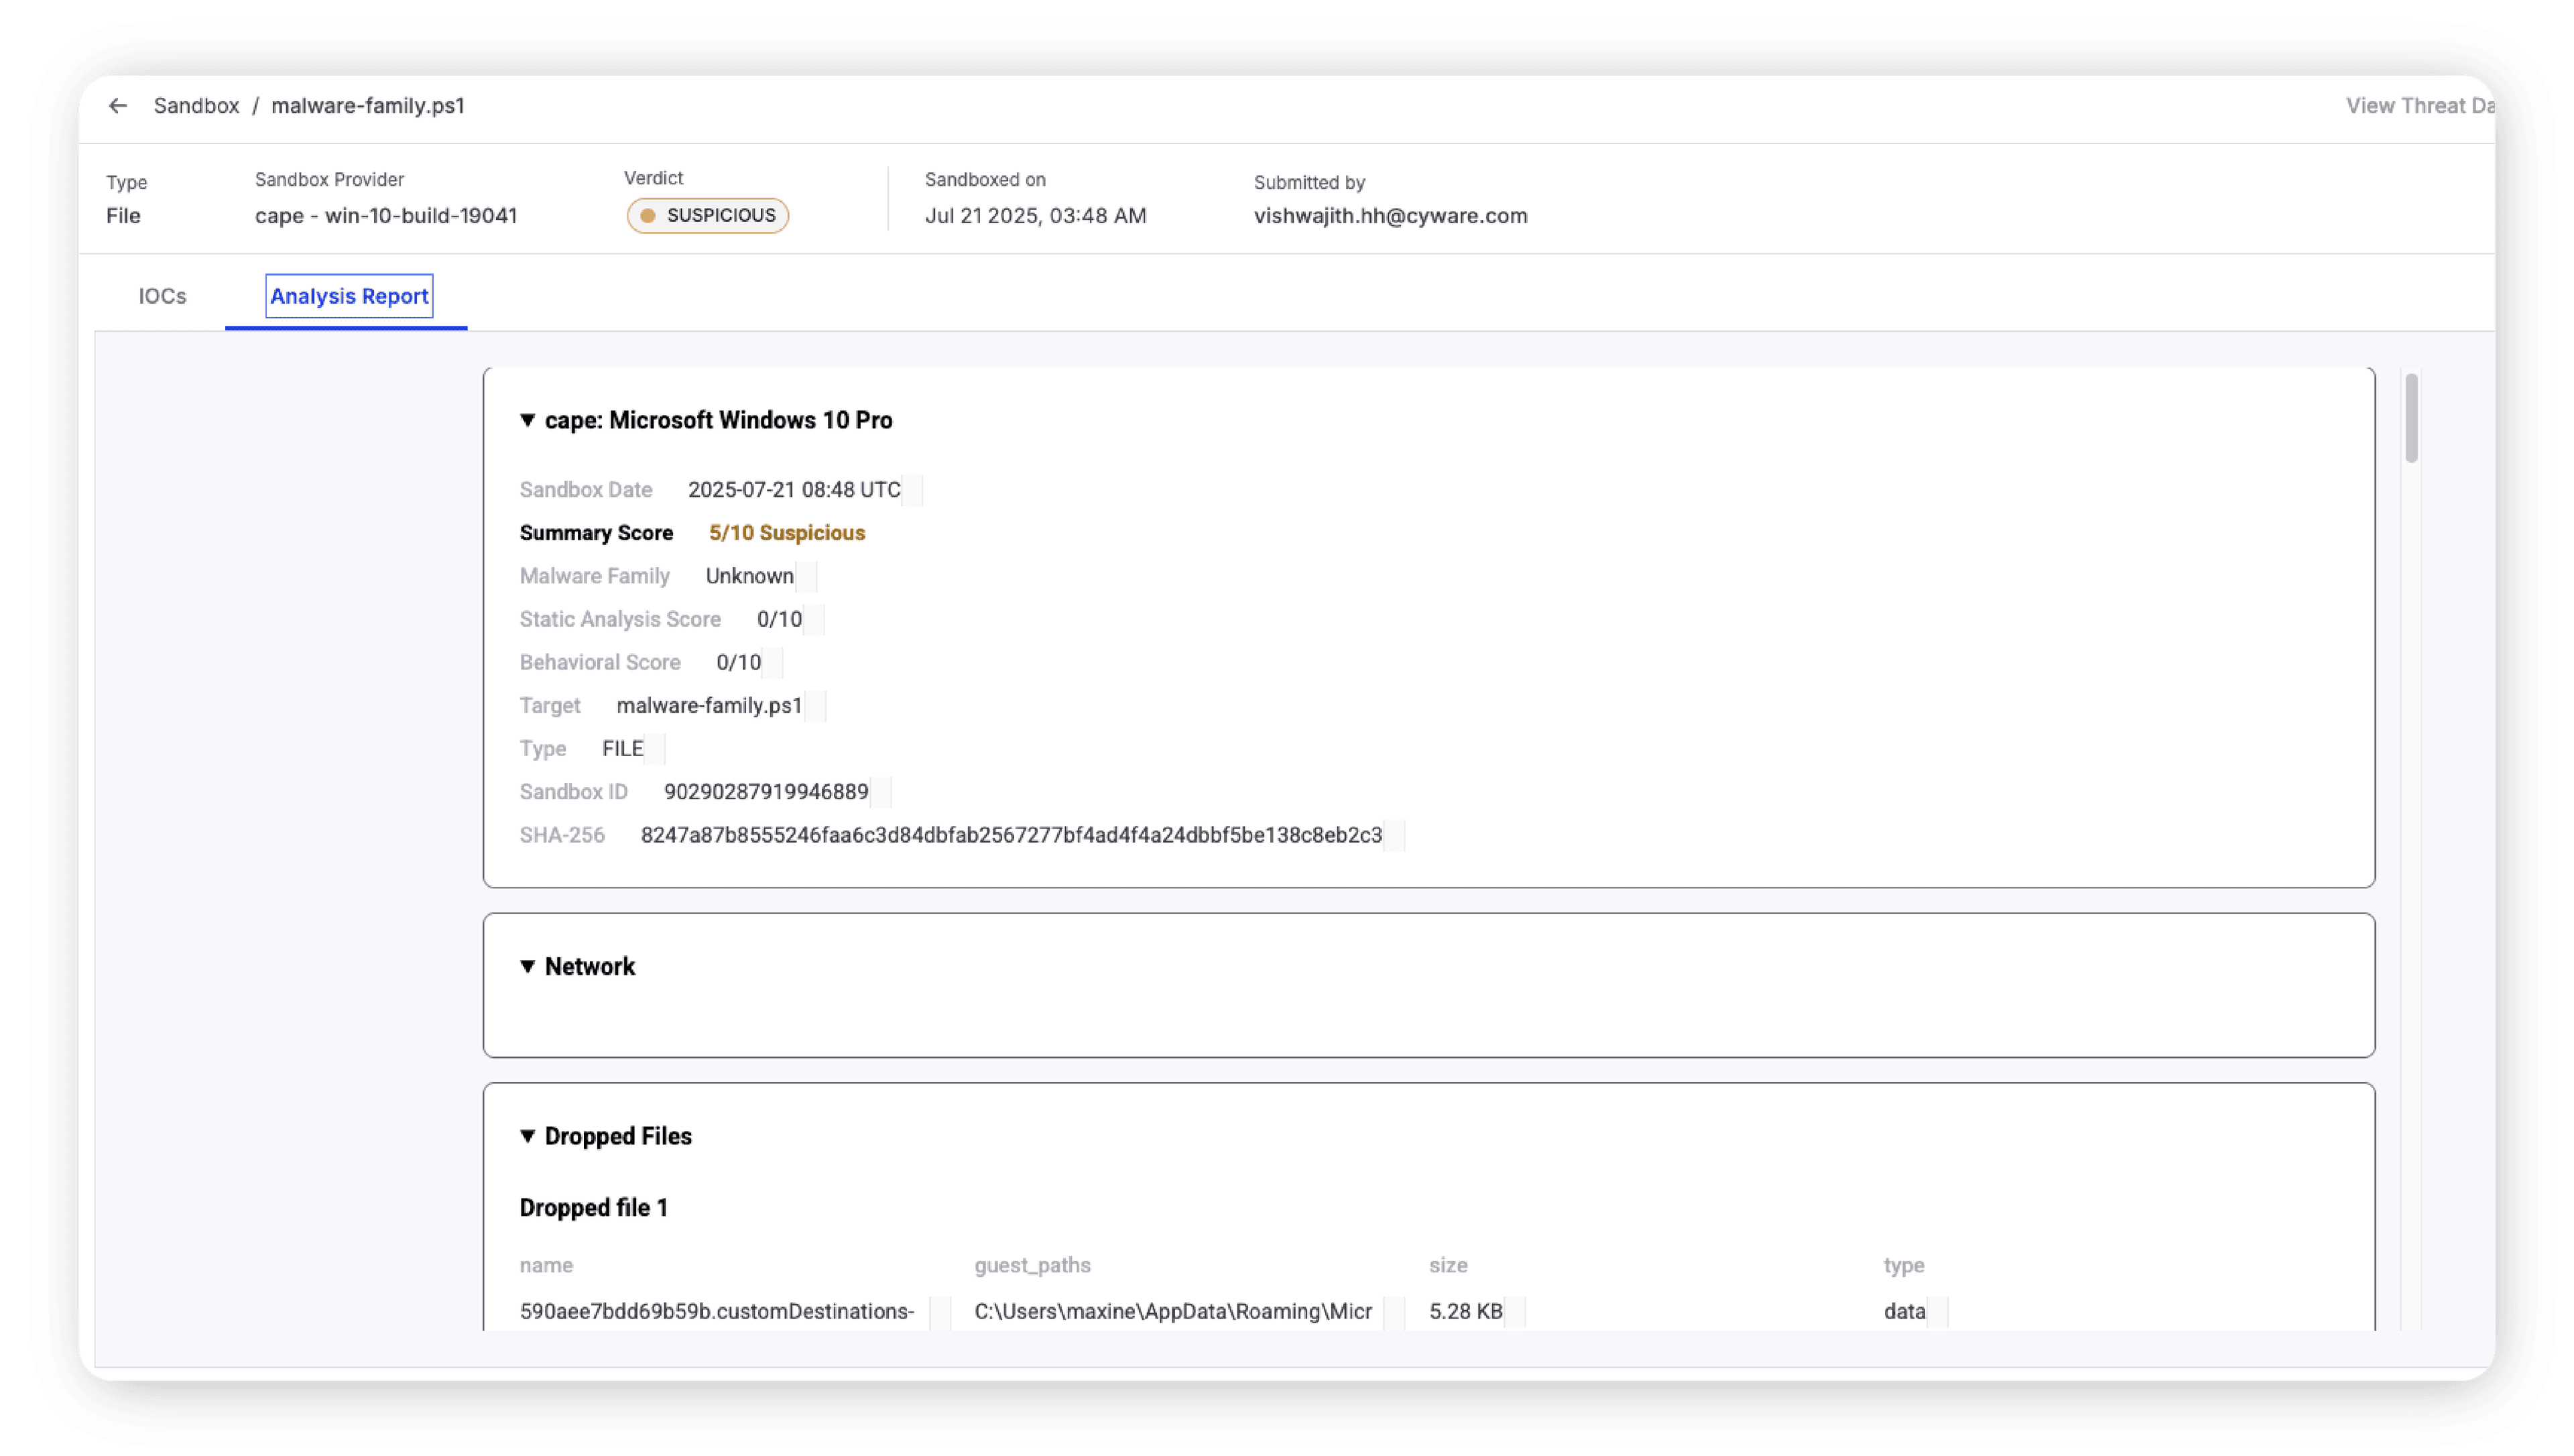Click the SUSPICIOUS verdict badge
This screenshot has height=1456, width=2574.
(x=708, y=216)
